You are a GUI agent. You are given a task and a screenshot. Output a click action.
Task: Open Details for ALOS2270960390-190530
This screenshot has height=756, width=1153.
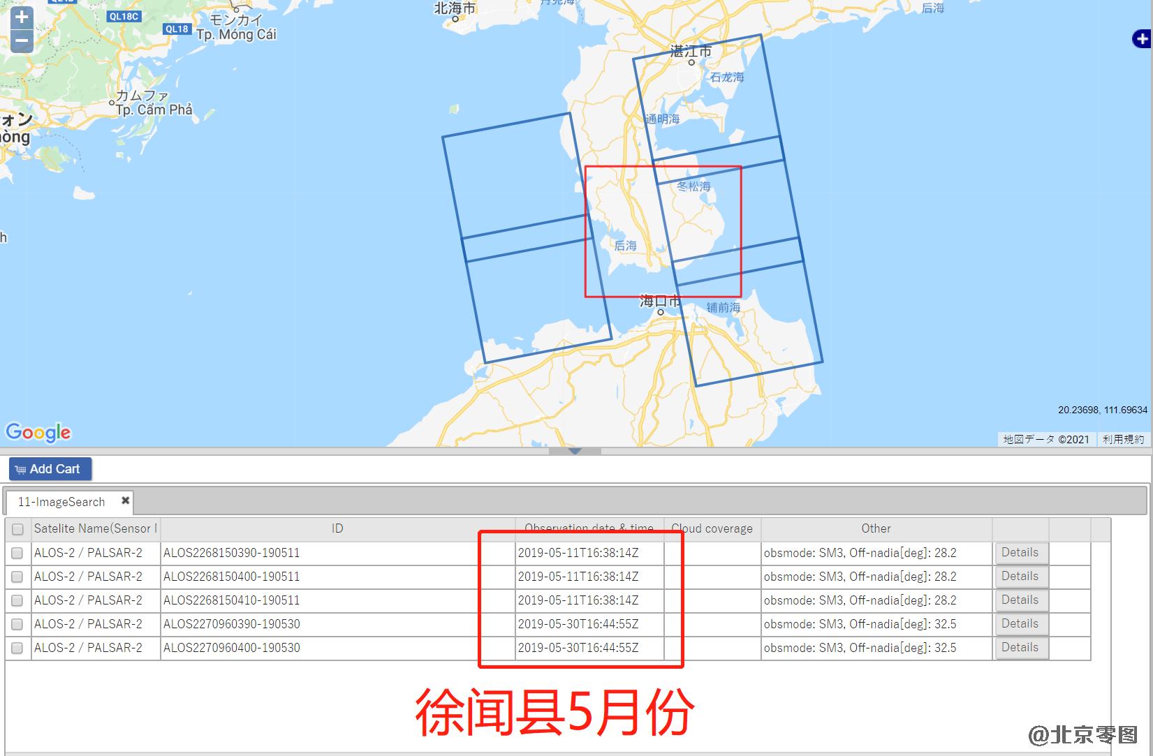click(x=1020, y=623)
